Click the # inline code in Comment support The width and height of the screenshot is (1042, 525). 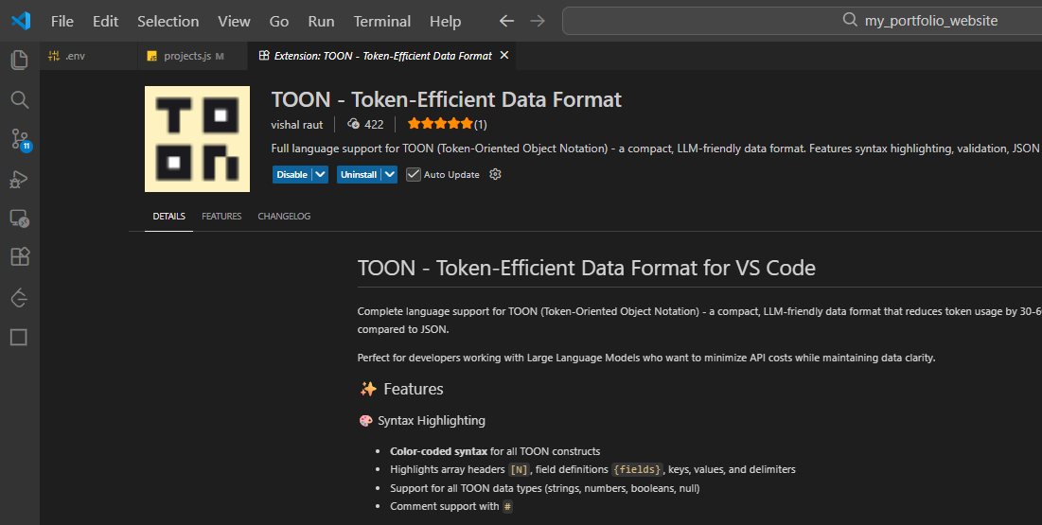[x=507, y=506]
